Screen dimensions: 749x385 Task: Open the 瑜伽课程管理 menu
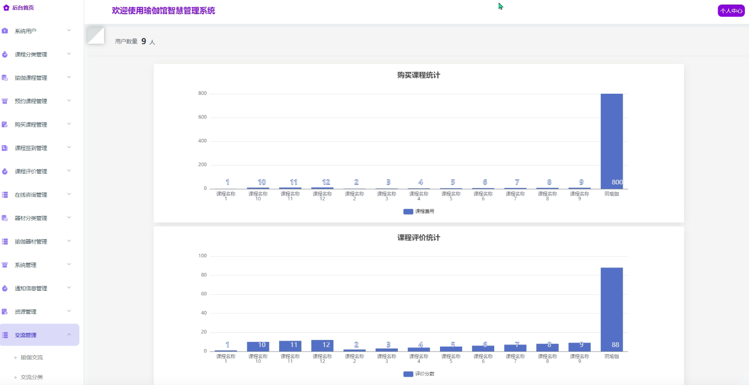point(40,78)
